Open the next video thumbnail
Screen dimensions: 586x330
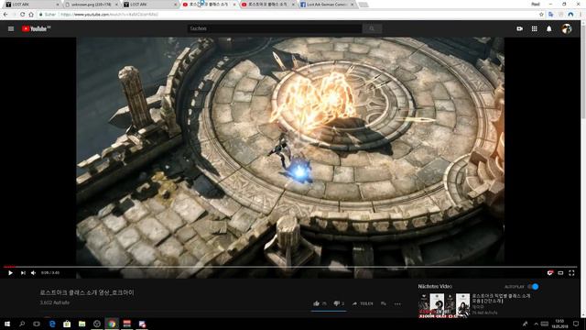pyautogui.click(x=443, y=305)
